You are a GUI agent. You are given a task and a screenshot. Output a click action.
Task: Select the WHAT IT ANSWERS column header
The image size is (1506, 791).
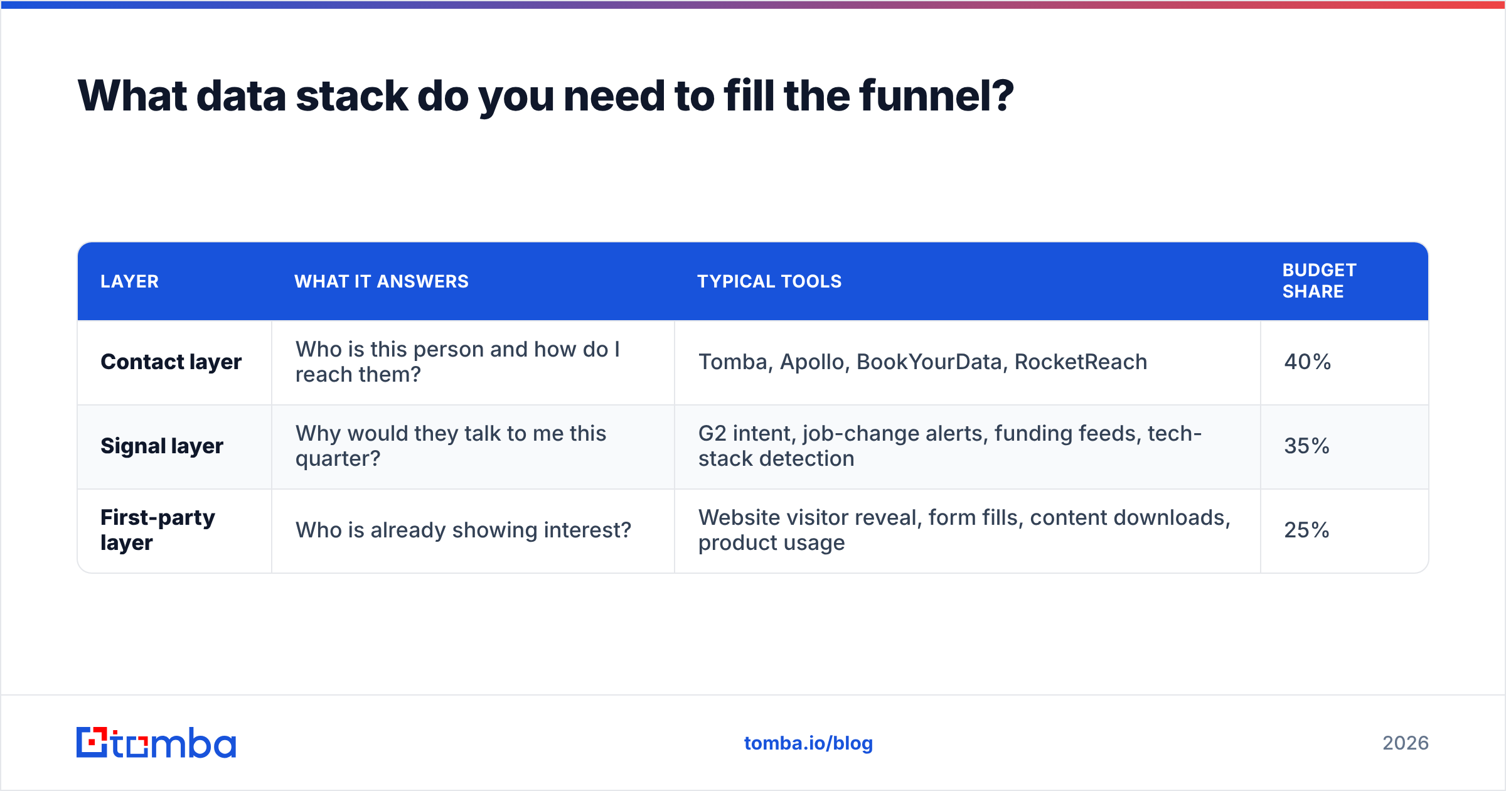(x=382, y=281)
